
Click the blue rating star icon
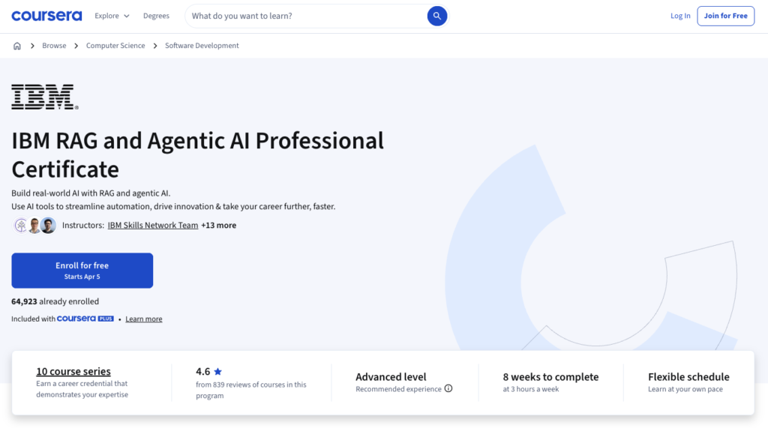pyautogui.click(x=218, y=371)
